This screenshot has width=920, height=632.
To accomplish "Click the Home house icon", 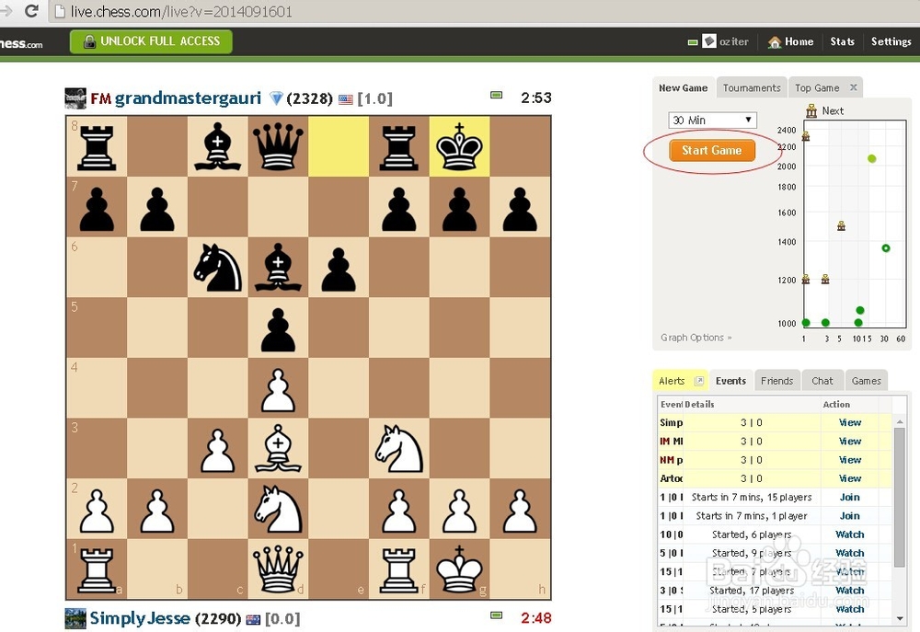I will tap(775, 42).
